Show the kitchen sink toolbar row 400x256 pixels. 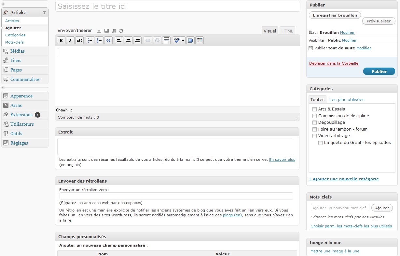click(x=200, y=41)
